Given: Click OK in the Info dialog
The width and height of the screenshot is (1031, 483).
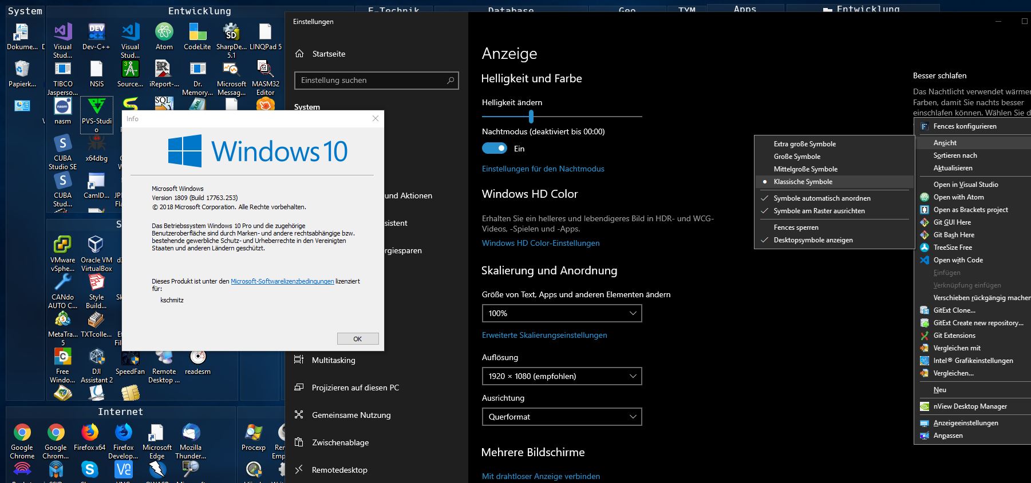Looking at the screenshot, I should coord(358,338).
